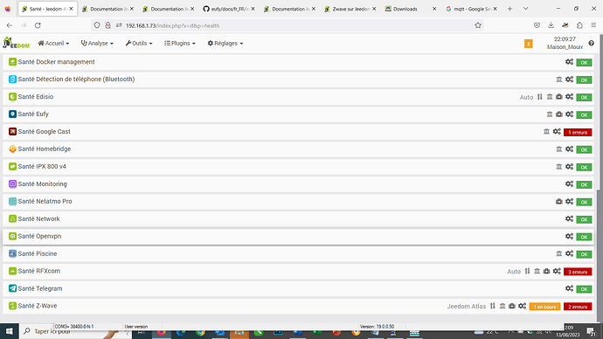
Task: Bookmark this page with the star icon
Action: coord(478,25)
